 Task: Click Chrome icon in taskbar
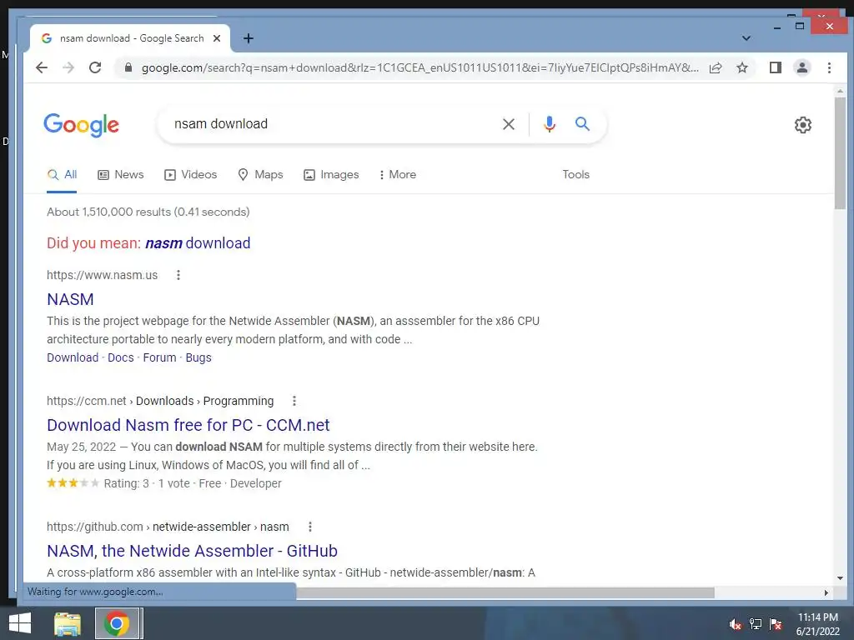(x=117, y=623)
